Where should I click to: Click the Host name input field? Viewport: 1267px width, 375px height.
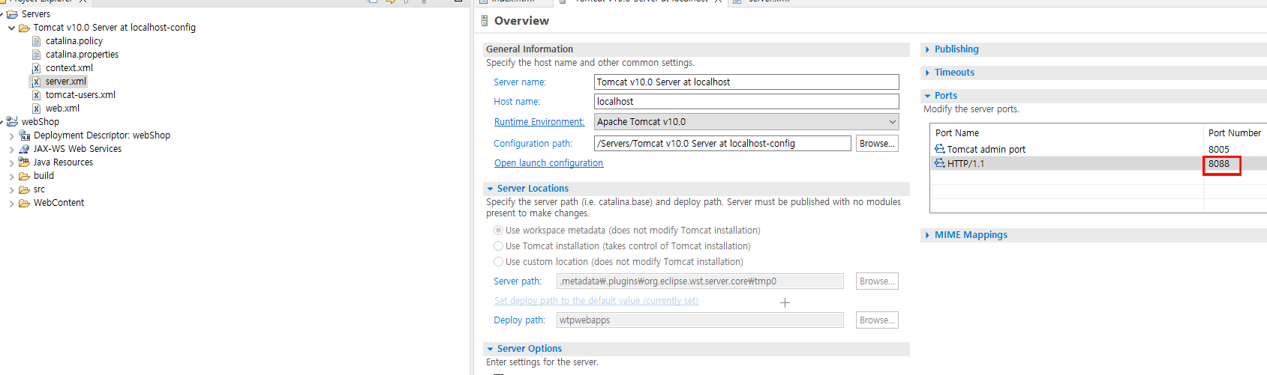(746, 102)
